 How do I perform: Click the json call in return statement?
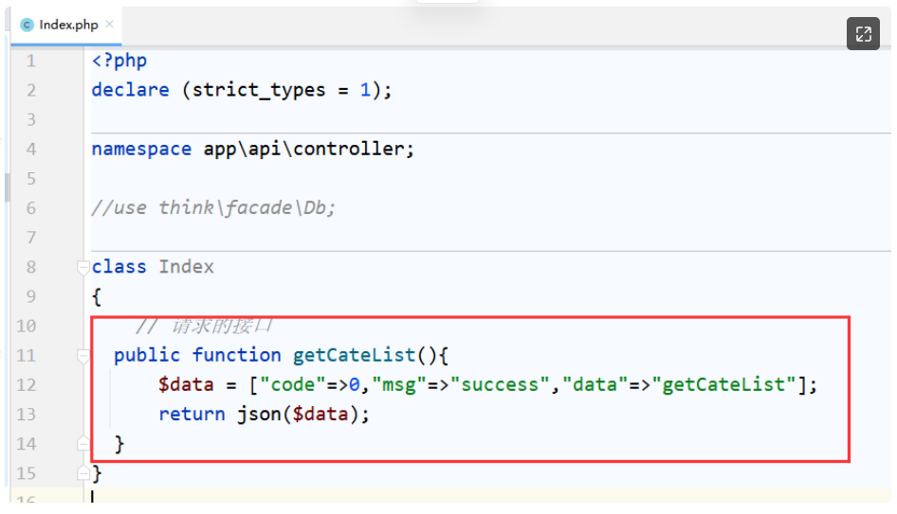point(258,415)
